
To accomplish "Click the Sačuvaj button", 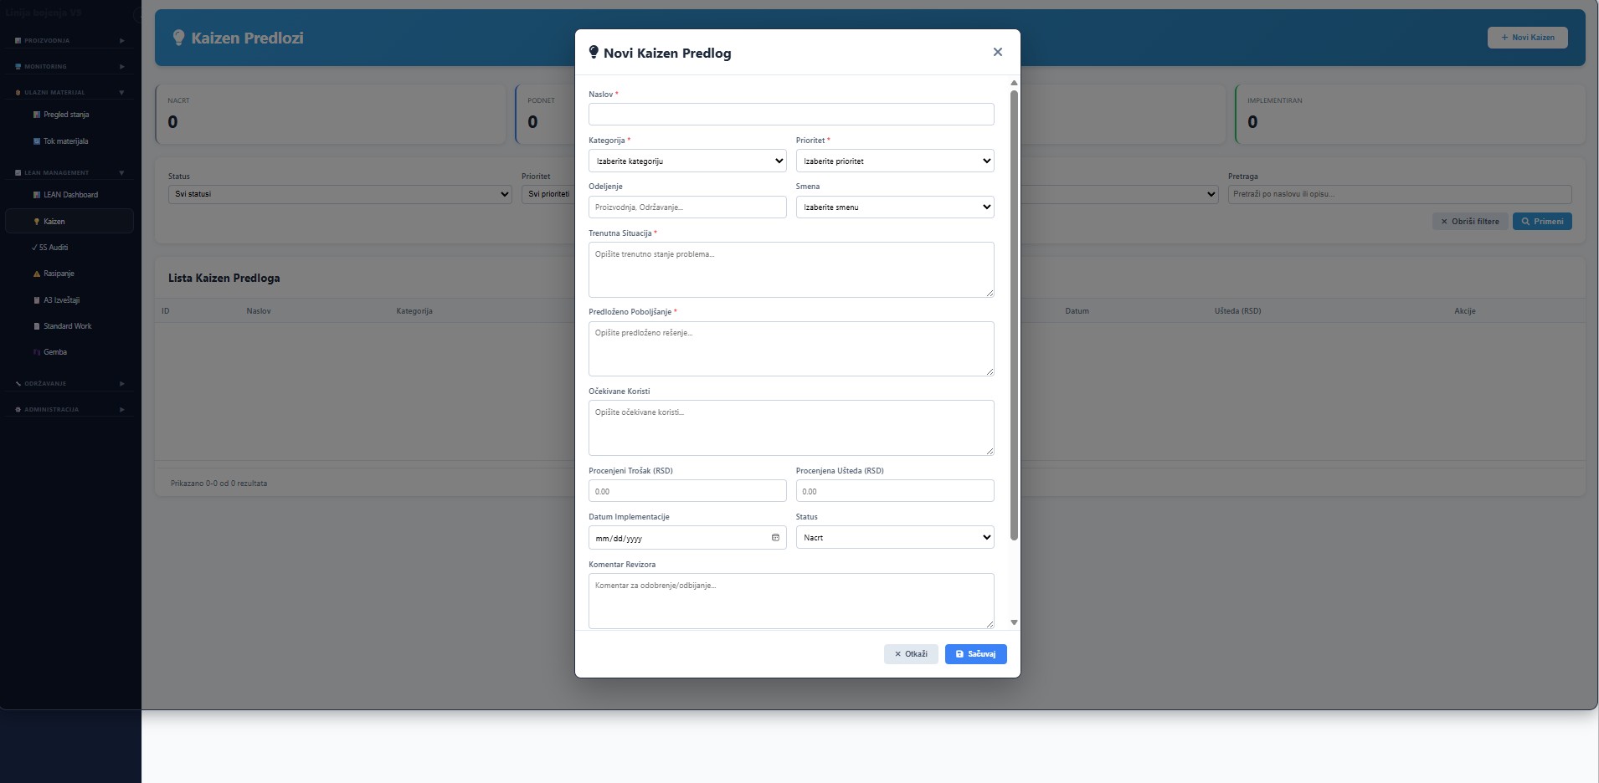I will pyautogui.click(x=975, y=654).
